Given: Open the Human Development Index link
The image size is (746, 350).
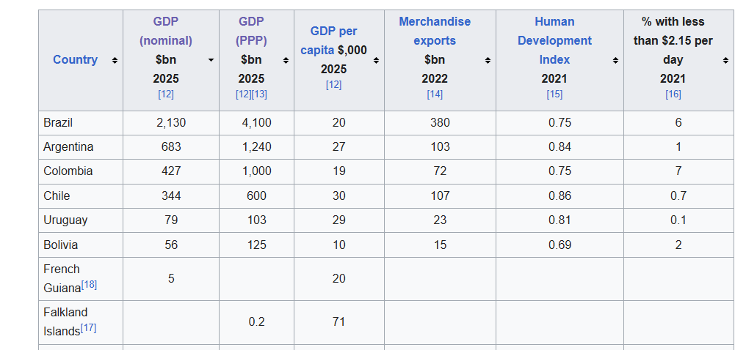Looking at the screenshot, I should 554,41.
